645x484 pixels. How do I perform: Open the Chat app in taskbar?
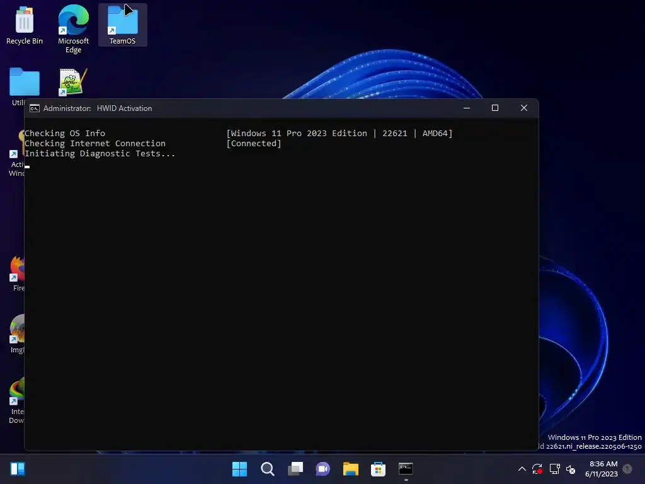pyautogui.click(x=323, y=469)
